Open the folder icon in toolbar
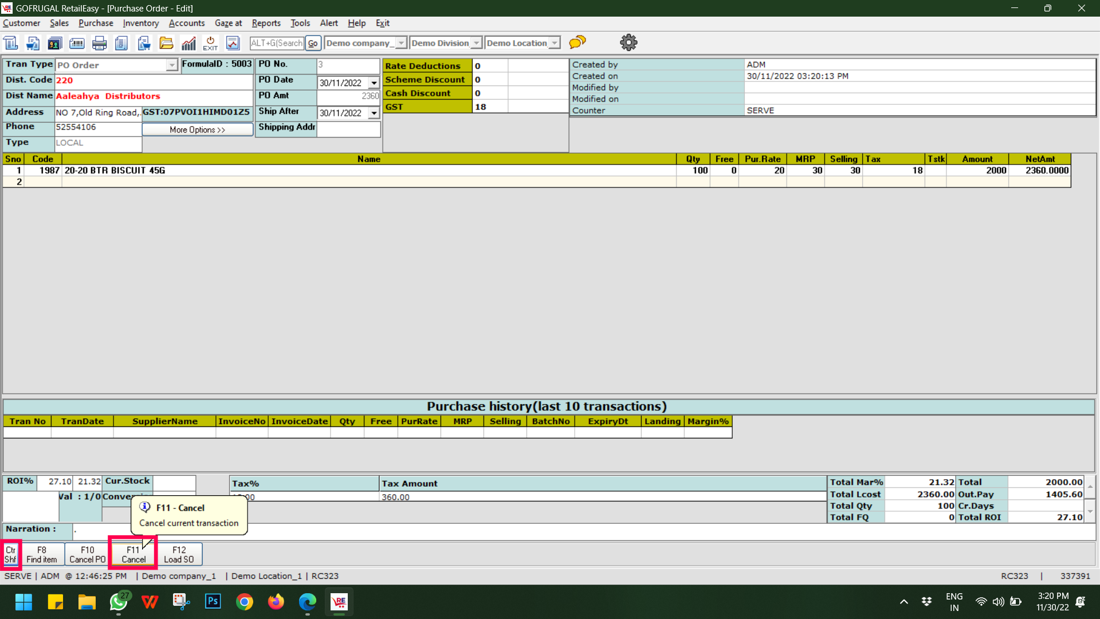Image resolution: width=1100 pixels, height=619 pixels. (x=166, y=43)
